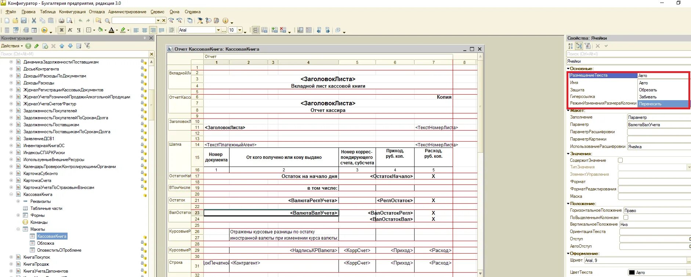This screenshot has width=691, height=277.
Task: Click the magnifier Search icon in toolbar
Action: point(107,21)
